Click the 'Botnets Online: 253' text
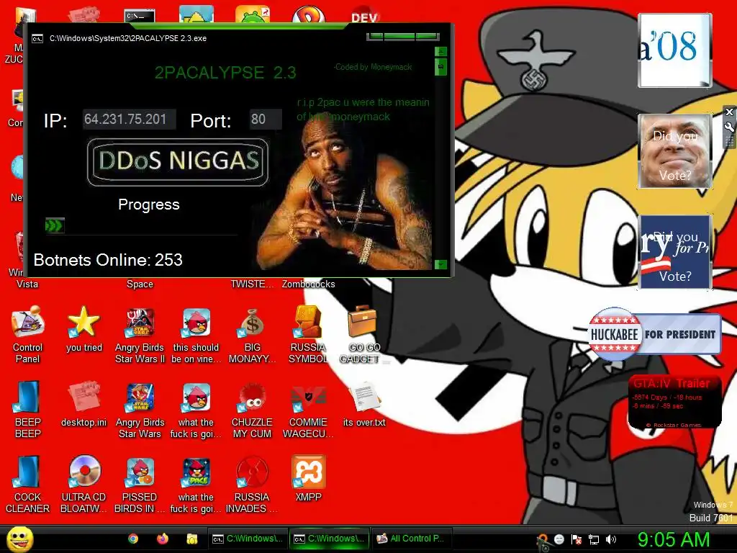737x553 pixels. [108, 259]
